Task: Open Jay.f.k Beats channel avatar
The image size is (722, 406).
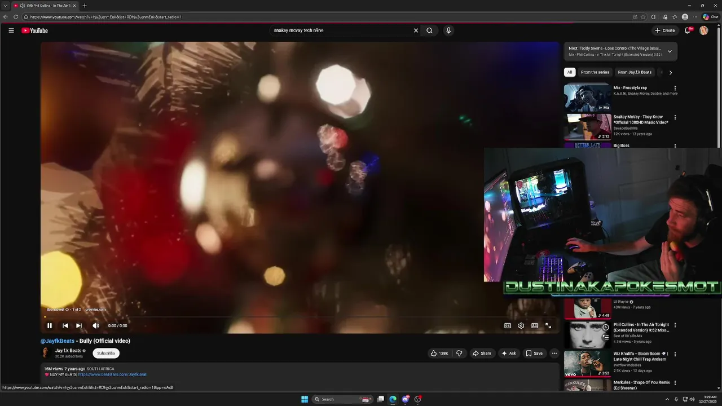Action: pyautogui.click(x=46, y=353)
